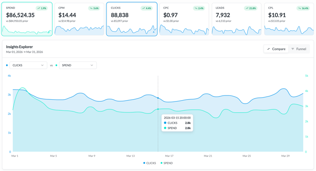Click the blue dot beside CLICKS dropdown

[7, 65]
